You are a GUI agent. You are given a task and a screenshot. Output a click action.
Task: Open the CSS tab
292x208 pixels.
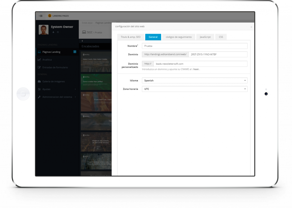[x=221, y=37]
